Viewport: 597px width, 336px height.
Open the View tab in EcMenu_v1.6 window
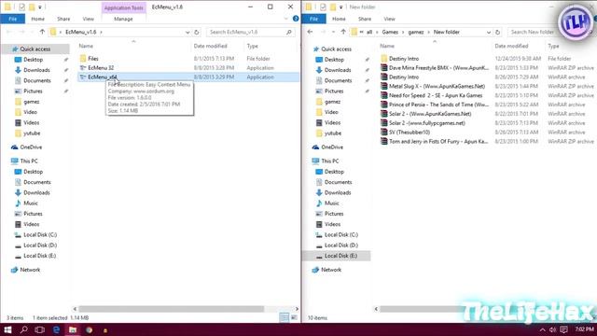[88, 19]
